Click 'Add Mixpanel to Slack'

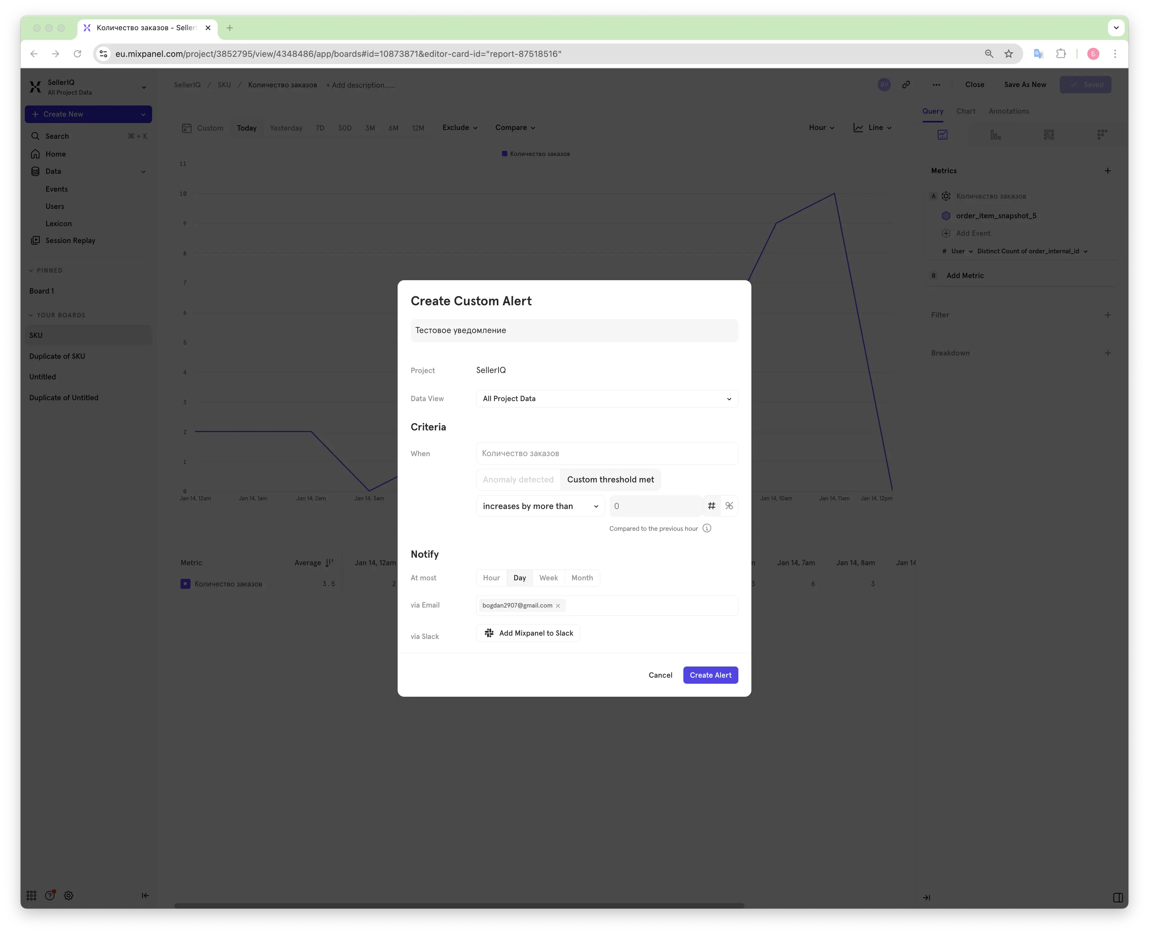[528, 633]
